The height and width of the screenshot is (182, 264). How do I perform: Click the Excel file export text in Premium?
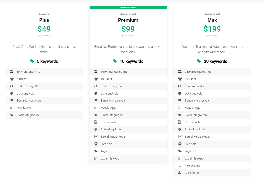(x=111, y=158)
